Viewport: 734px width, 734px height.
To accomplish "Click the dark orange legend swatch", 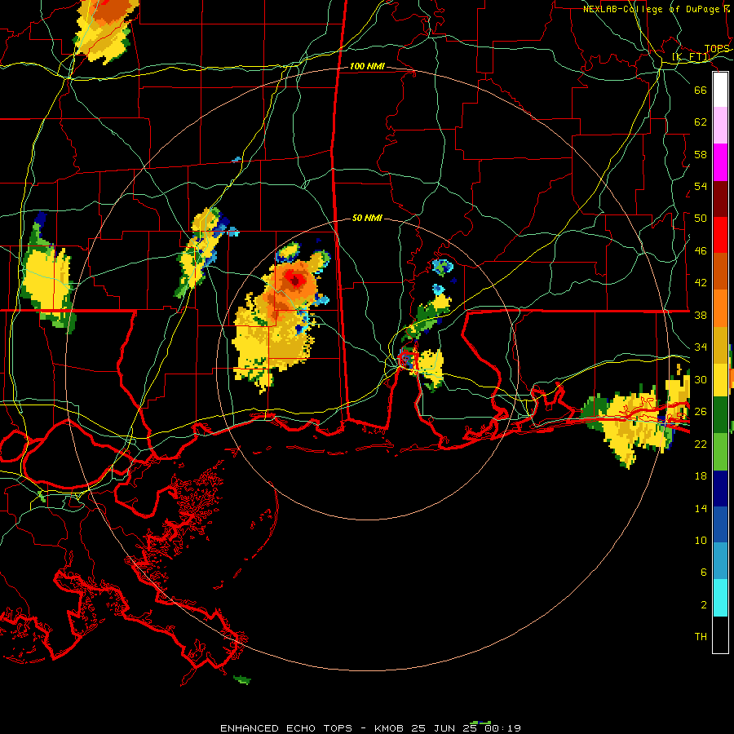I will coord(720,272).
